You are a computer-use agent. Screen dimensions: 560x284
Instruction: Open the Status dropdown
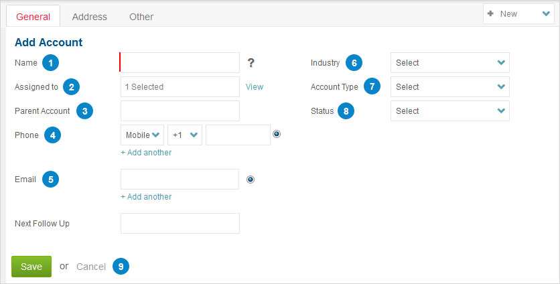click(450, 111)
